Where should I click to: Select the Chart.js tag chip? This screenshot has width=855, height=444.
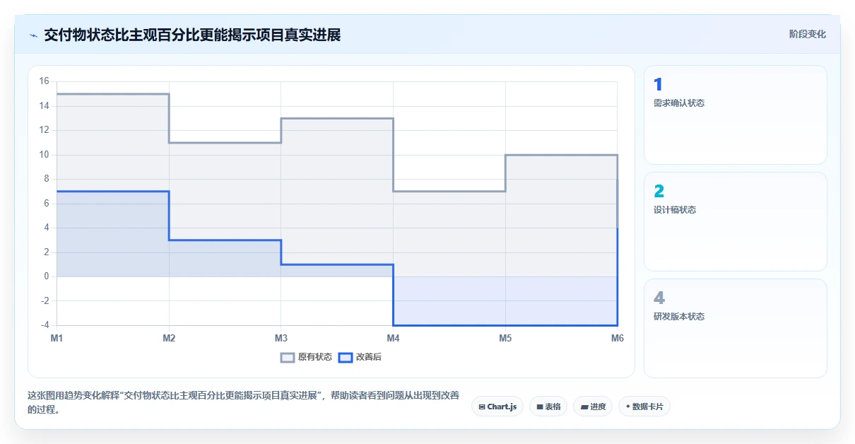[x=497, y=407]
